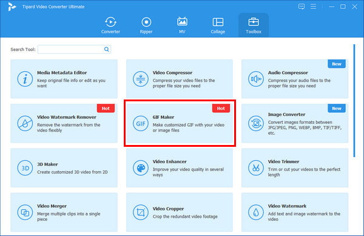The width and height of the screenshot is (364, 236).
Task: Select the Toolbox tab
Action: [x=254, y=25]
